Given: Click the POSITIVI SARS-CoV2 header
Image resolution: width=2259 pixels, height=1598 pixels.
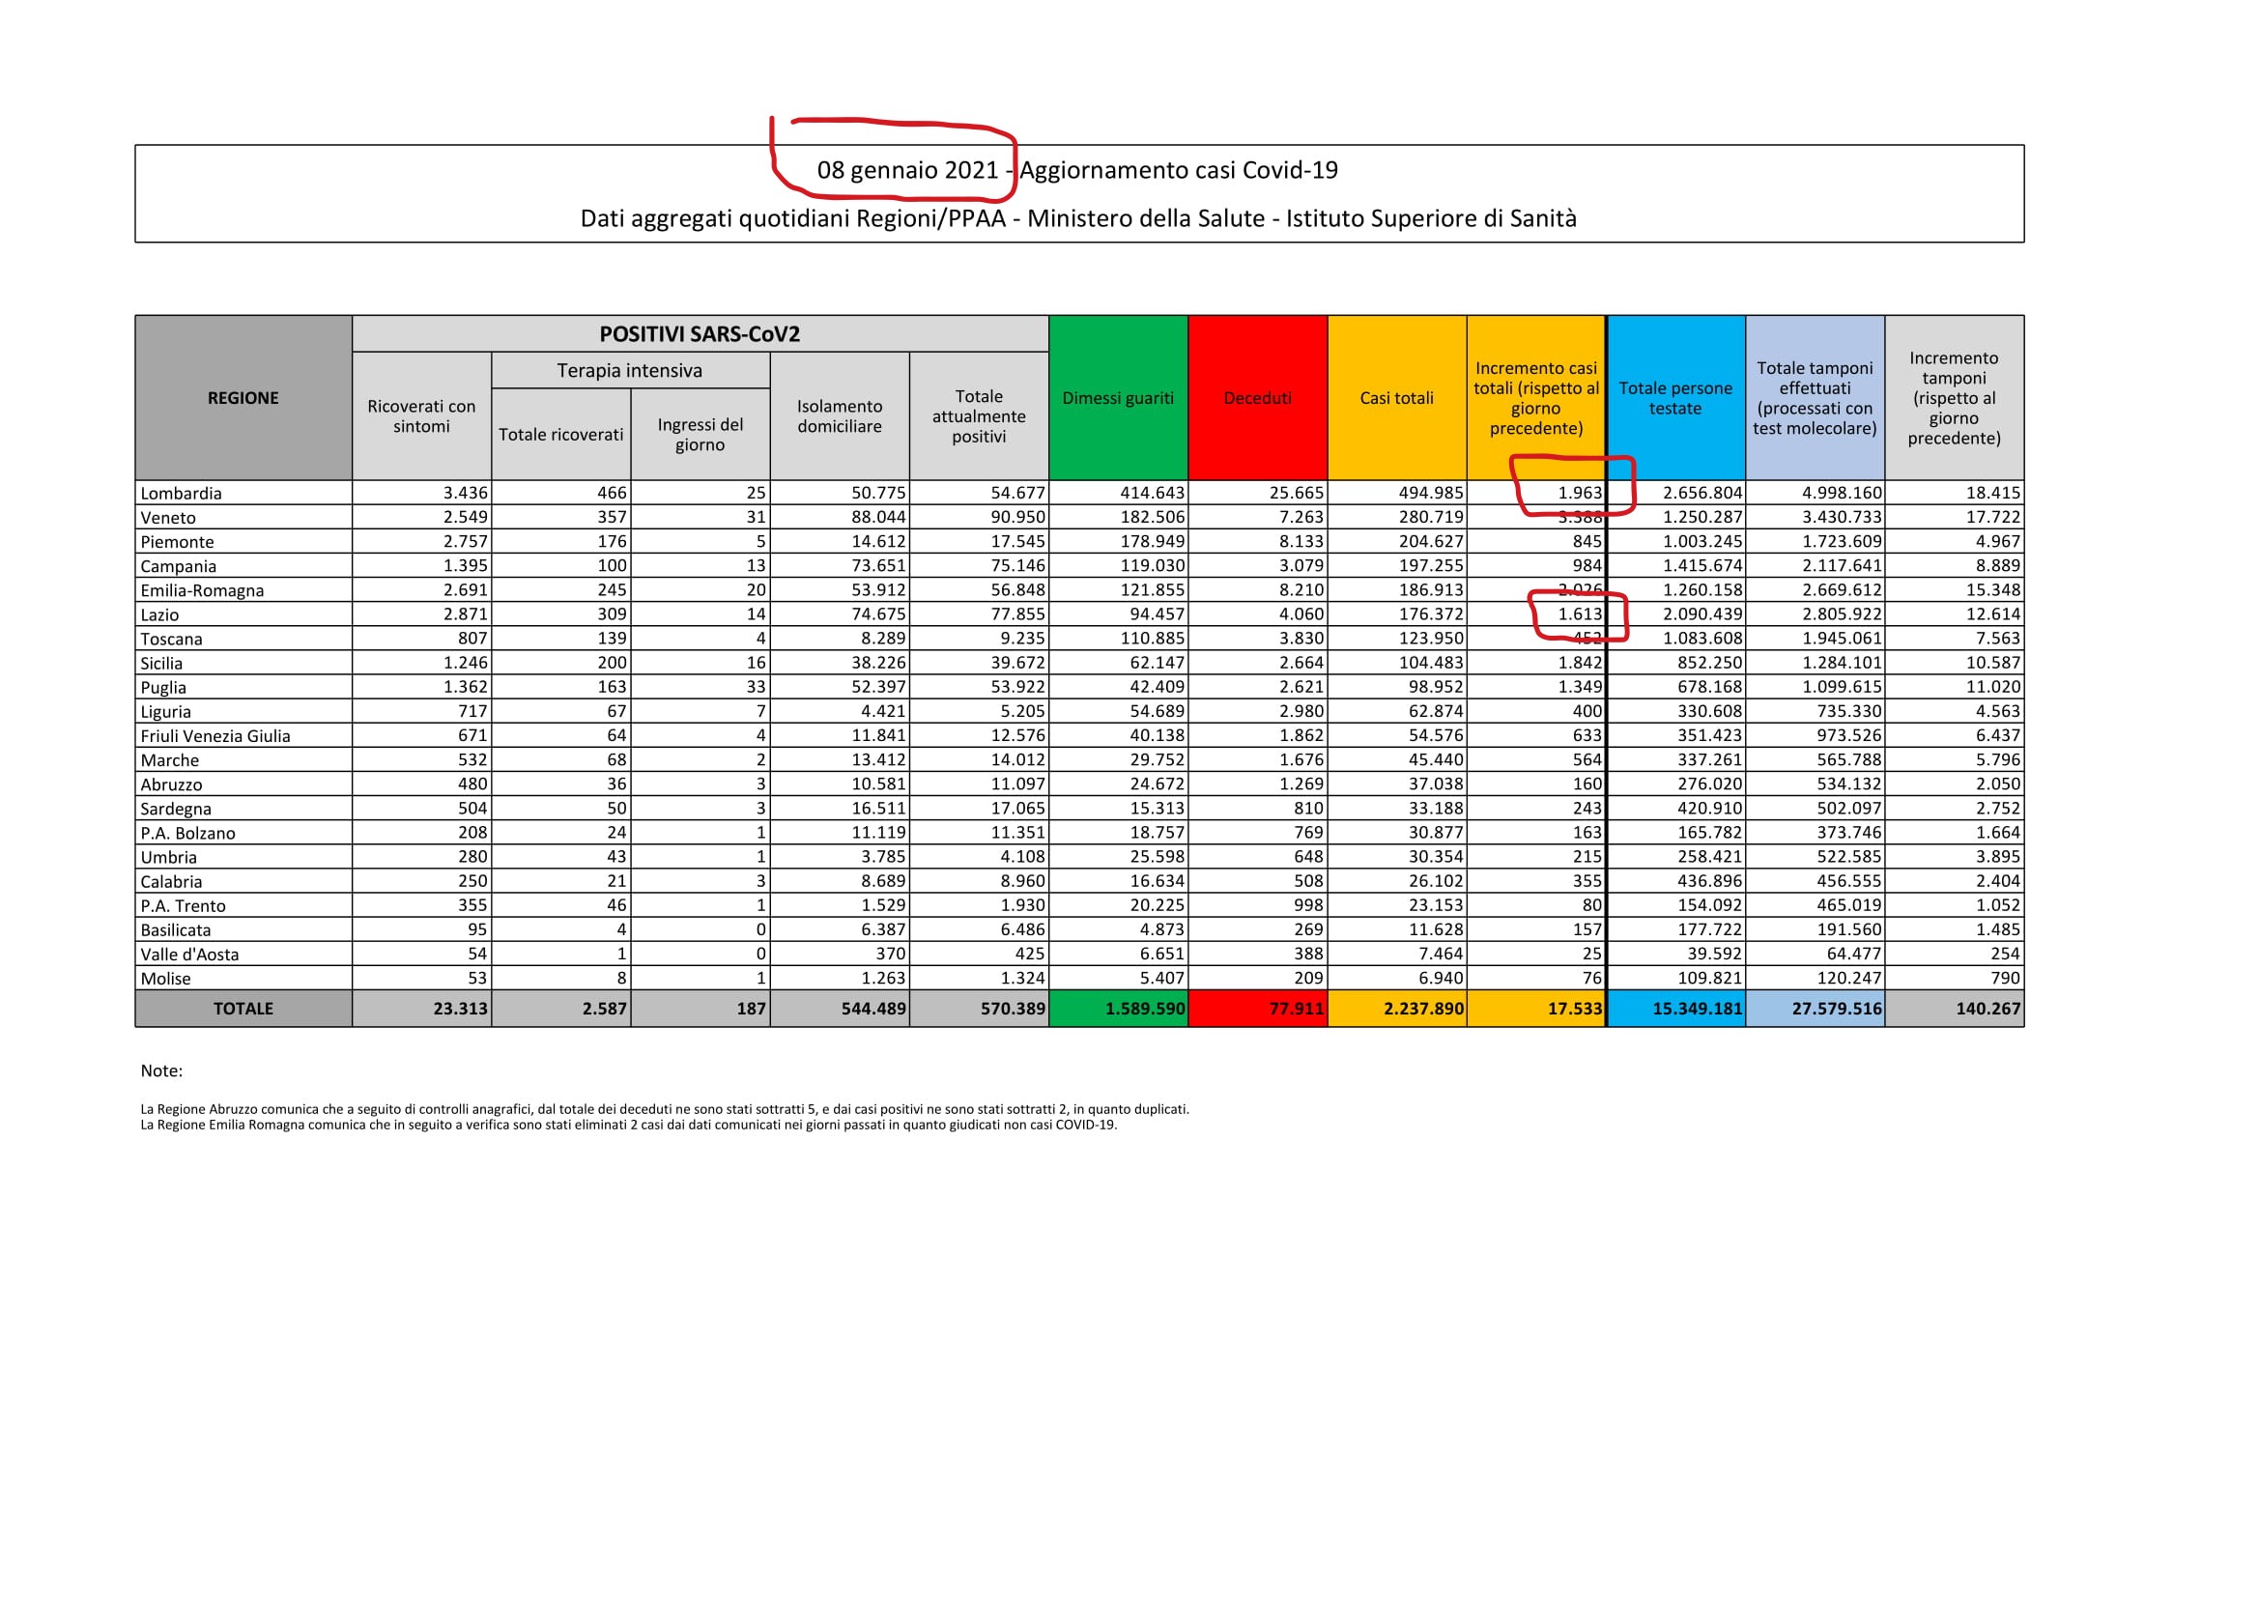Looking at the screenshot, I should click(x=700, y=333).
